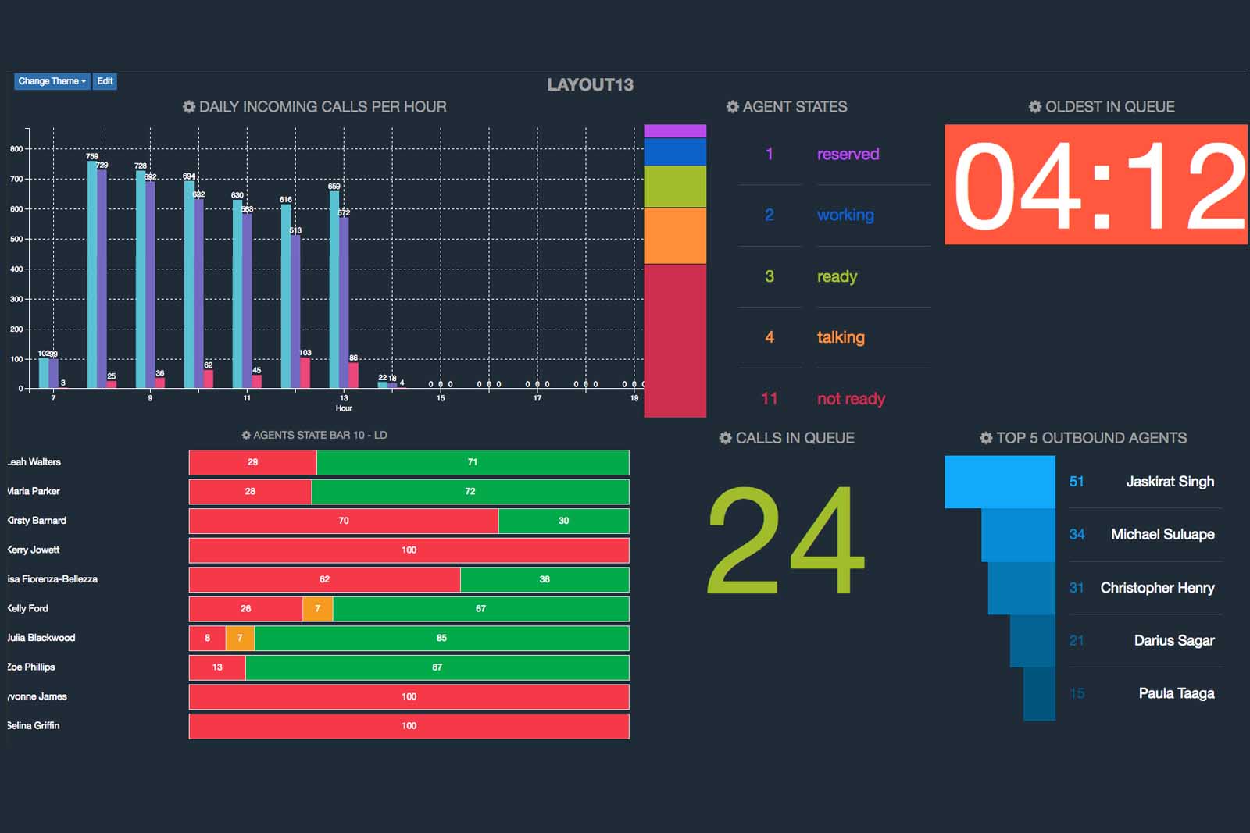This screenshot has width=1250, height=833.
Task: Select the orange talking segment in state bar
Action: (675, 236)
